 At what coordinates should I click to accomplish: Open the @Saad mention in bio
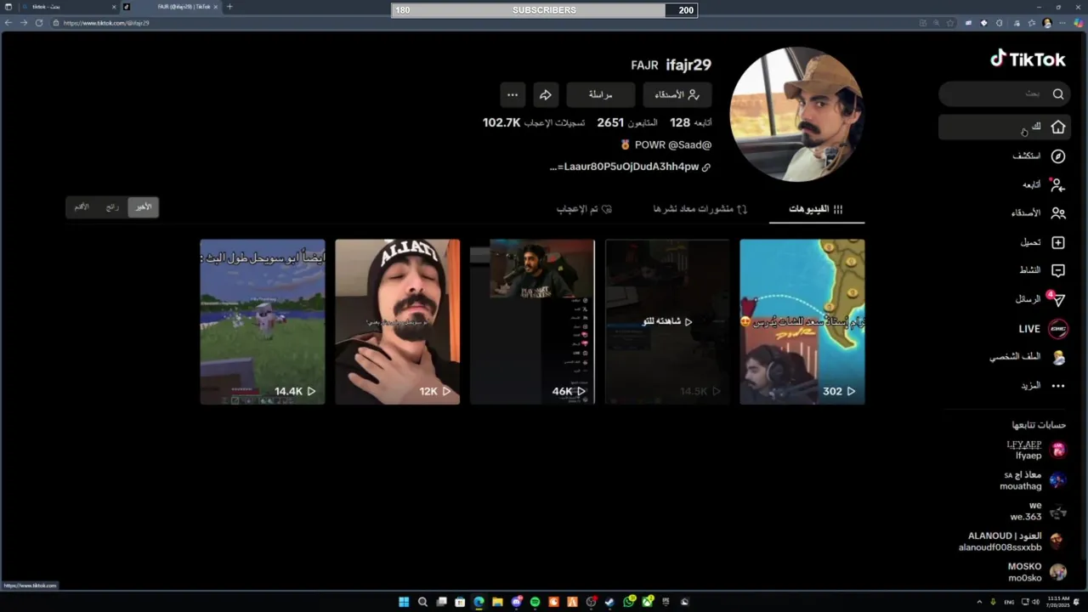pos(691,145)
